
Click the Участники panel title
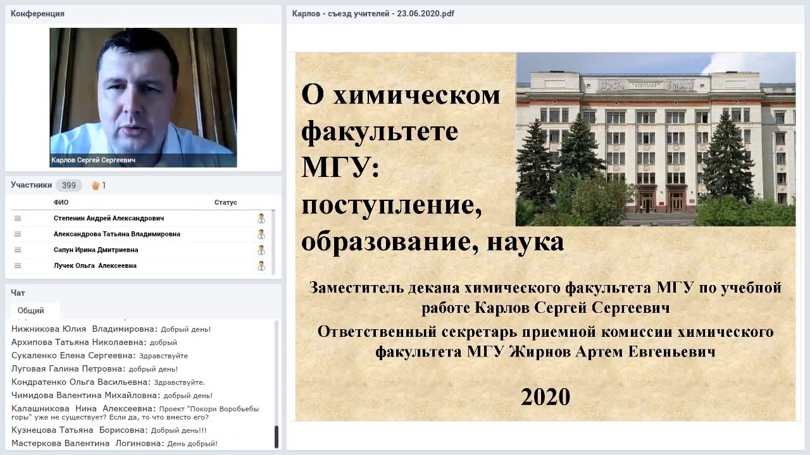[31, 185]
